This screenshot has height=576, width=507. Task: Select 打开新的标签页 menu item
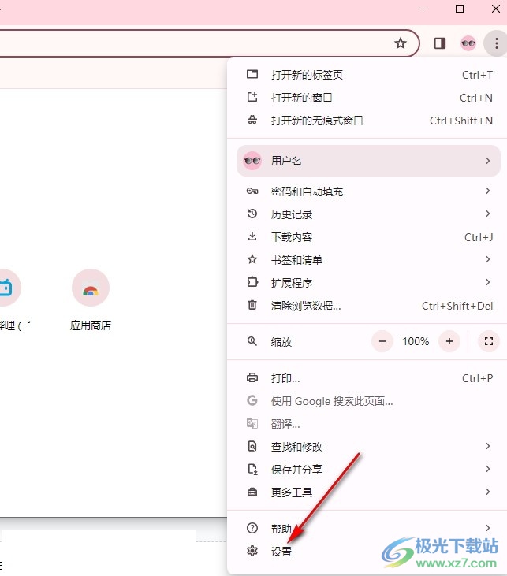[x=367, y=75]
